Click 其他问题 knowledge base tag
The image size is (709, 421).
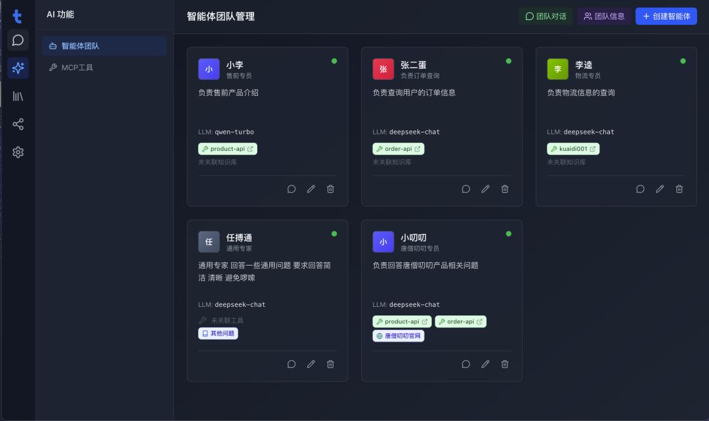click(218, 334)
